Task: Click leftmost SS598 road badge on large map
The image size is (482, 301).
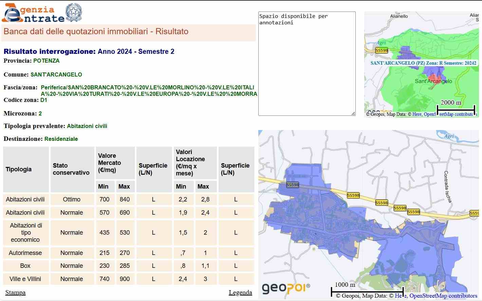Action: click(292, 185)
